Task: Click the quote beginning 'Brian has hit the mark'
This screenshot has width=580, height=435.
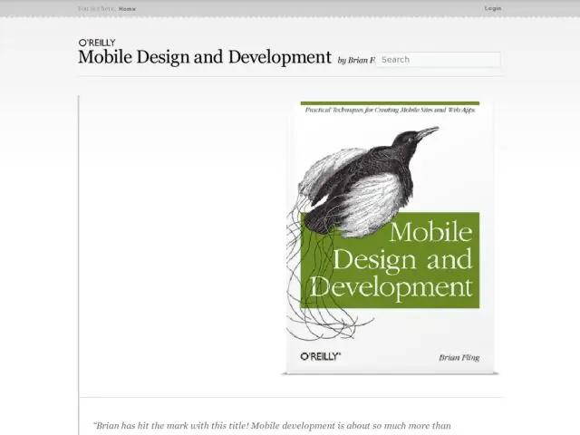Action: [x=272, y=426]
